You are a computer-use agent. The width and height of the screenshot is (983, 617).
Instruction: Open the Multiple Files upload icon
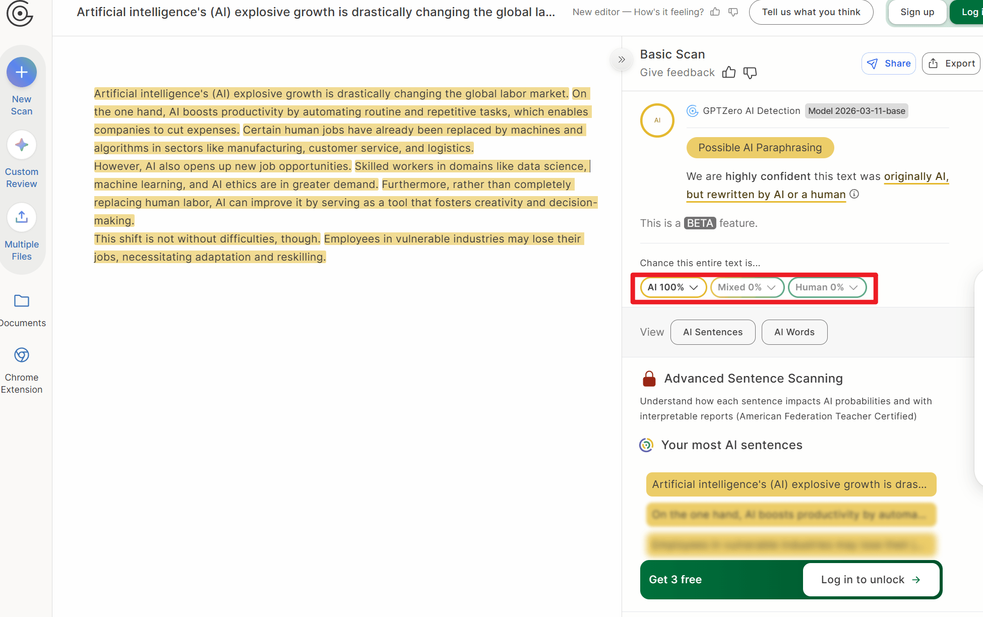(22, 217)
